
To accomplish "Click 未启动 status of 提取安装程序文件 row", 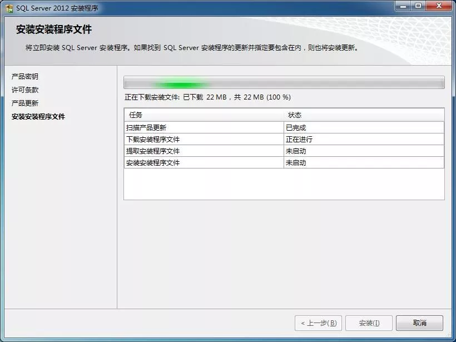I will 364,151.
